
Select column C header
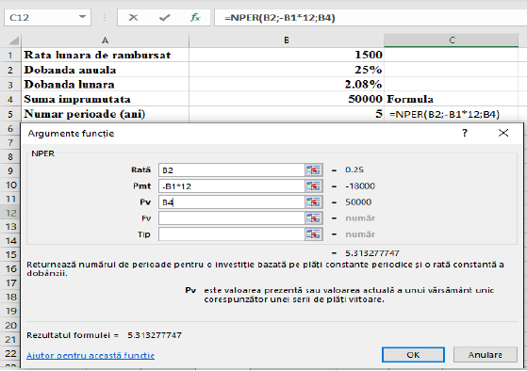(x=452, y=40)
